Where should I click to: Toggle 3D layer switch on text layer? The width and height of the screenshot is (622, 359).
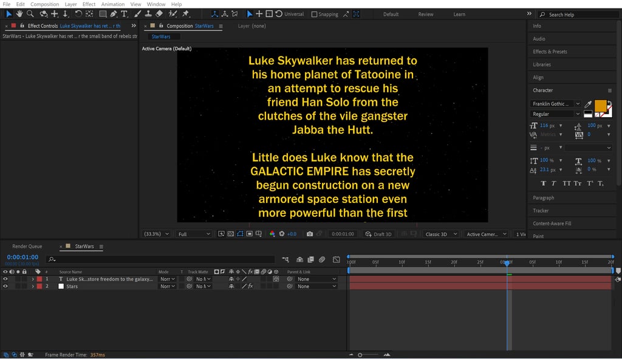[x=276, y=279]
